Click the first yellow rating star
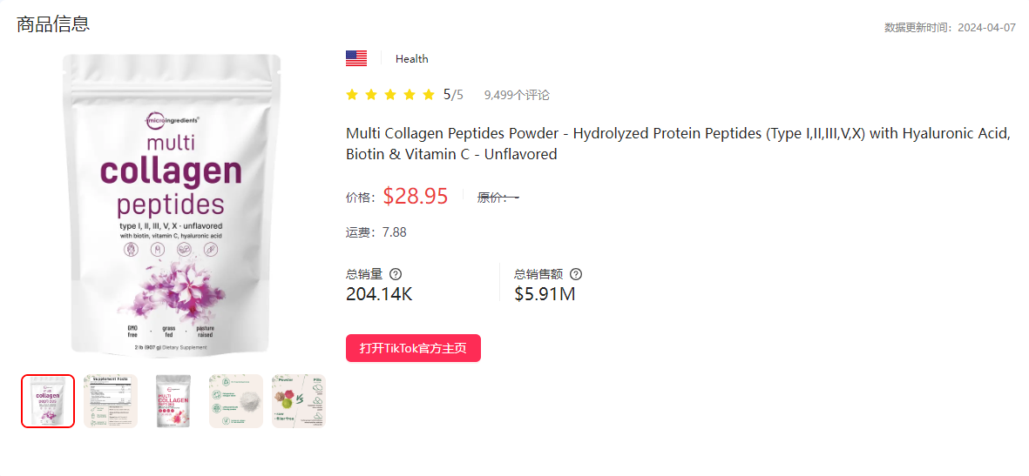The height and width of the screenshot is (476, 1029). [352, 95]
